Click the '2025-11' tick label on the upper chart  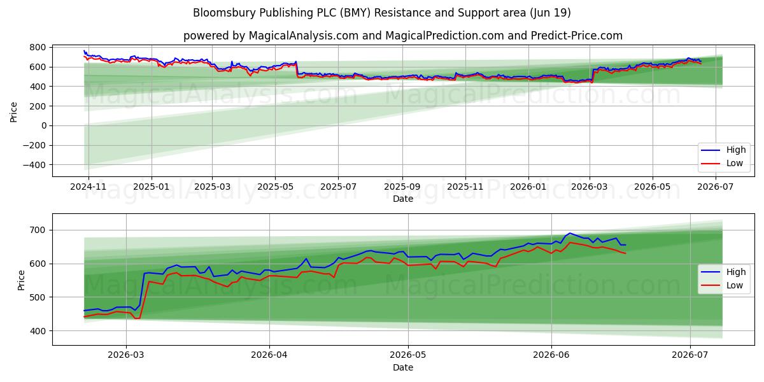pos(465,187)
